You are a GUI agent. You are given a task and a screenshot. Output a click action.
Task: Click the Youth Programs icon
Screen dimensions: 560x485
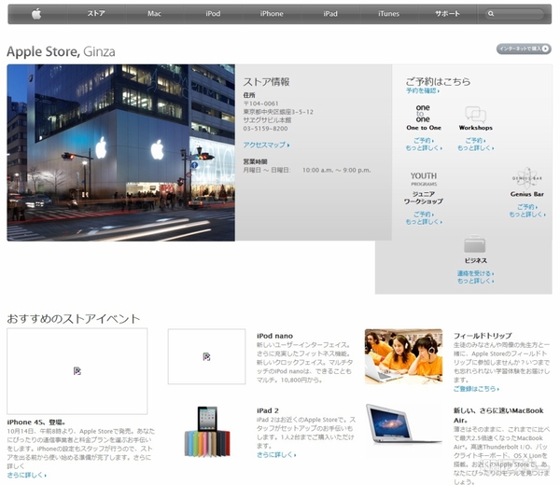click(x=424, y=179)
